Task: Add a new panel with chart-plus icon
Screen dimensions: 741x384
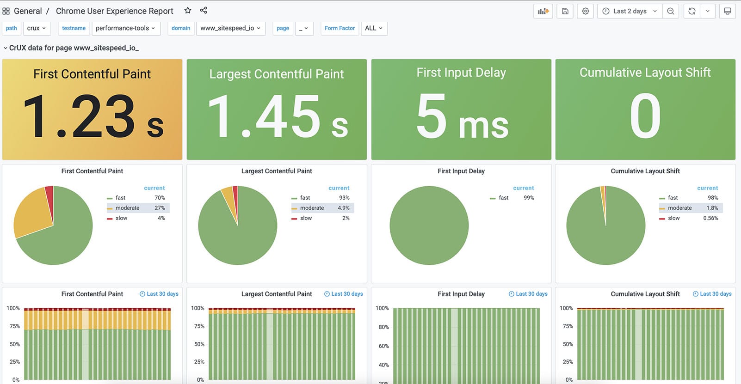Action: (x=543, y=11)
